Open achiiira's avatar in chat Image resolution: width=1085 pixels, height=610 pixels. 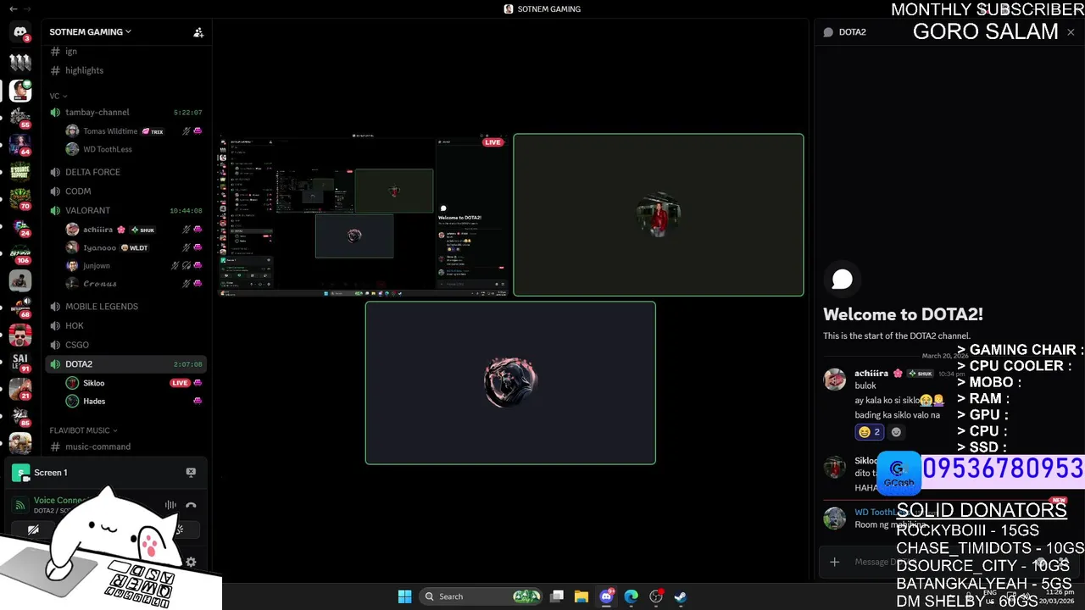coord(835,379)
